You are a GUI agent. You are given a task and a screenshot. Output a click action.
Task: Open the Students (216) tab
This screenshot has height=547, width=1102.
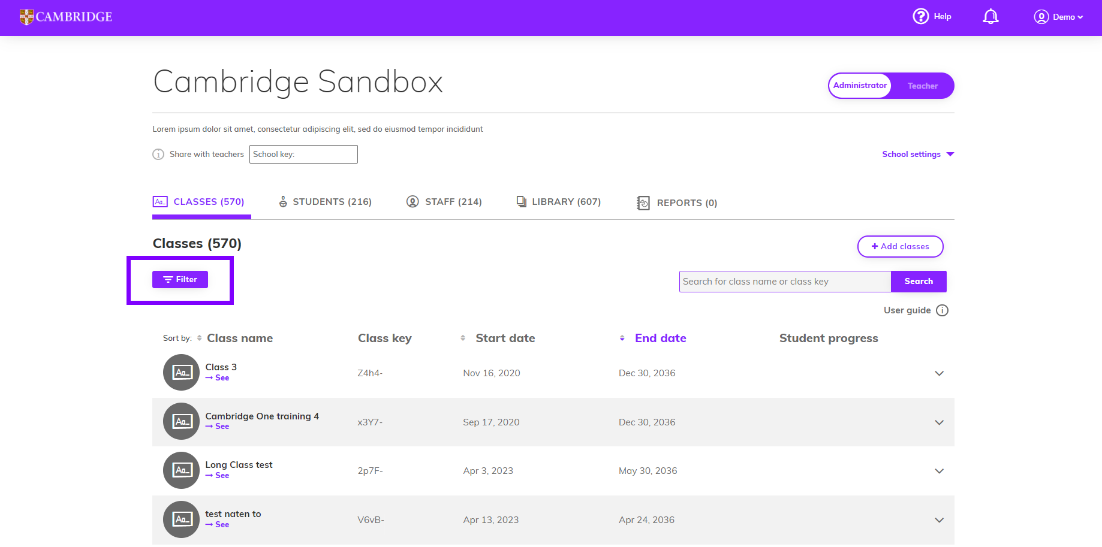pos(325,202)
